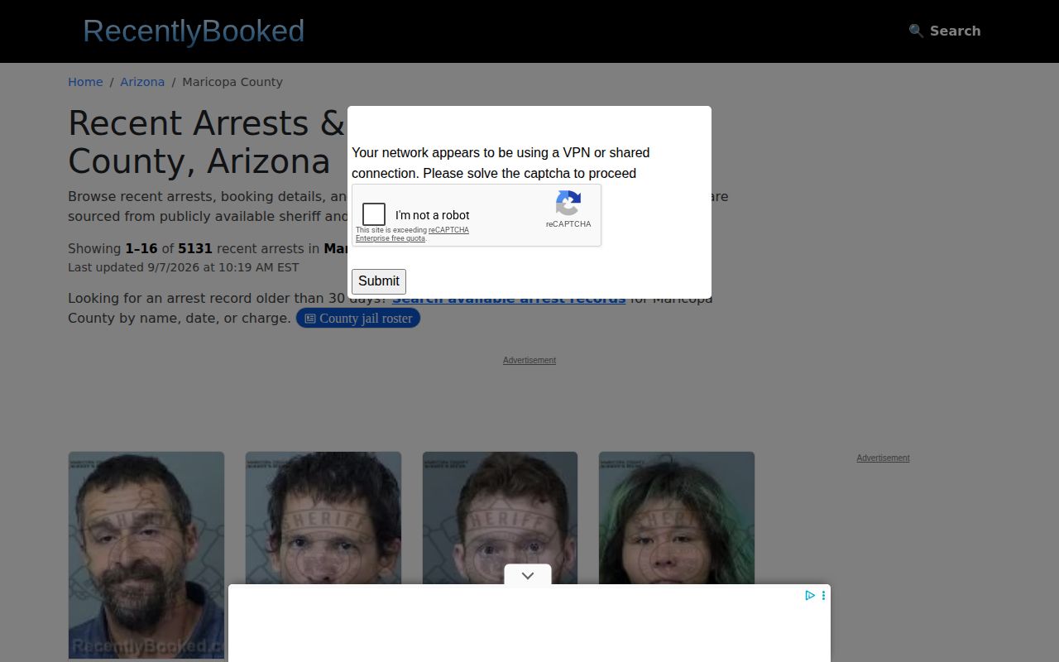Viewport: 1059px width, 662px height.
Task: Click the VPN captcha notice text
Action: click(502, 163)
